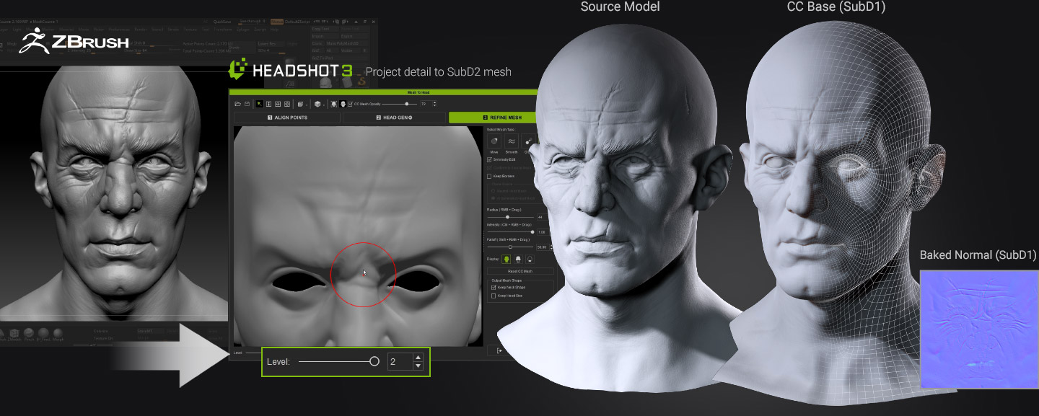Select the arrow pointer tool in Headshot toolbar
Screen dimensions: 1039x416
[x=260, y=104]
